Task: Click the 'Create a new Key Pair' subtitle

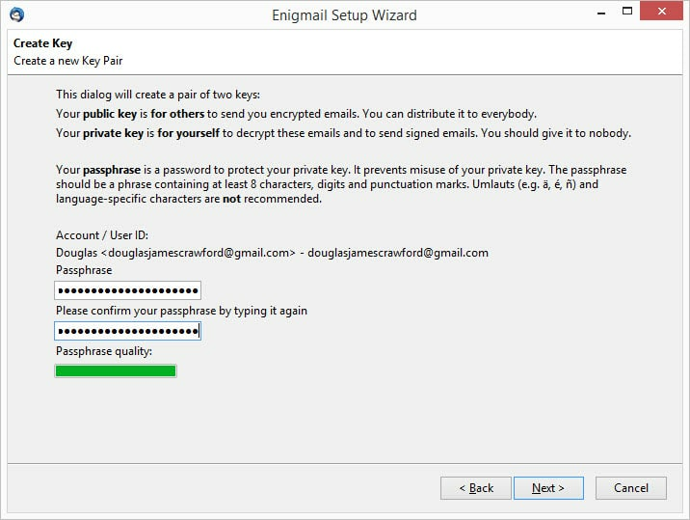Action: (68, 61)
